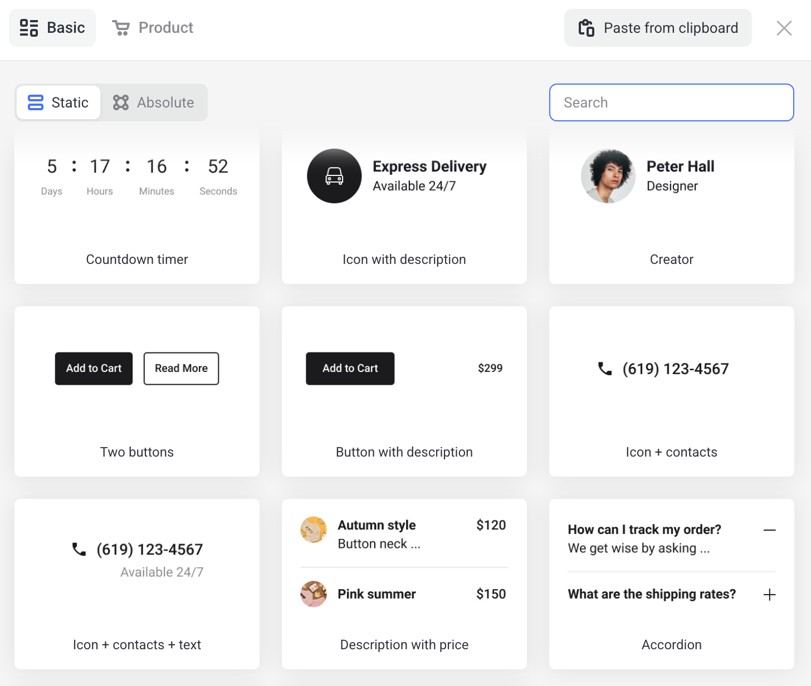Click the Pink summer product thumbnail
Viewport: 811px width, 686px height.
(314, 594)
